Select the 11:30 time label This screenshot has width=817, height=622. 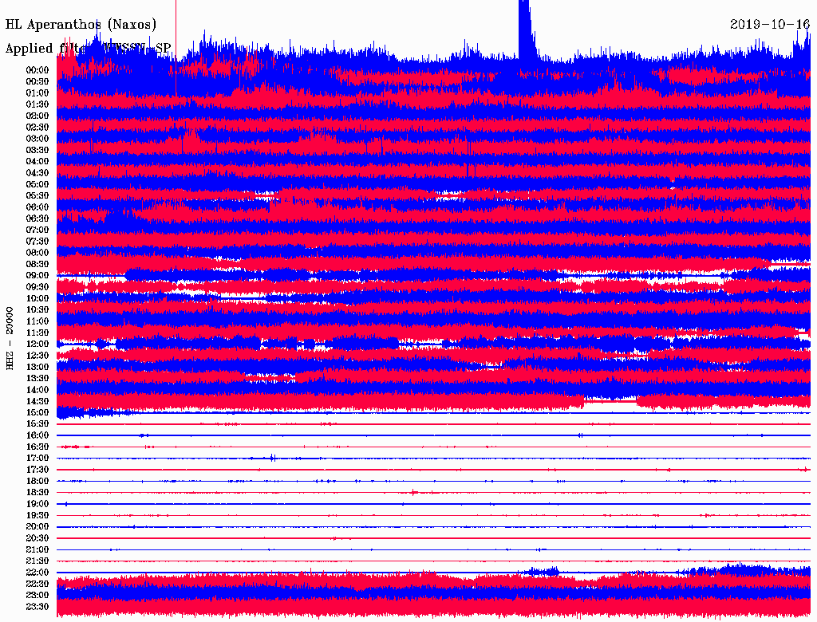37,333
